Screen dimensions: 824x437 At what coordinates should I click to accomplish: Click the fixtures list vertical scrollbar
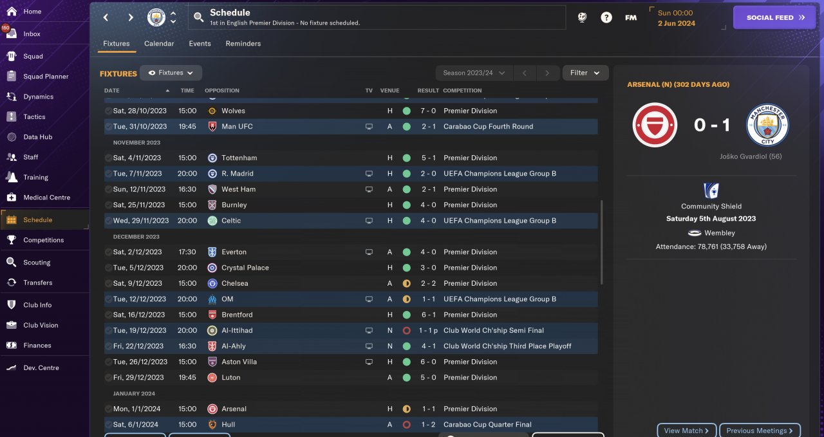[x=602, y=242]
